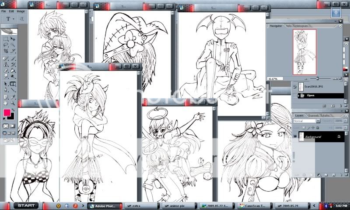The image size is (350, 210).
Task: Hide the Background layer with eye icon
Action: [295, 137]
